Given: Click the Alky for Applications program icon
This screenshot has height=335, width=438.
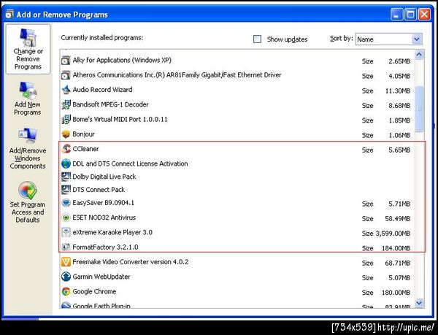Looking at the screenshot, I should 66,61.
